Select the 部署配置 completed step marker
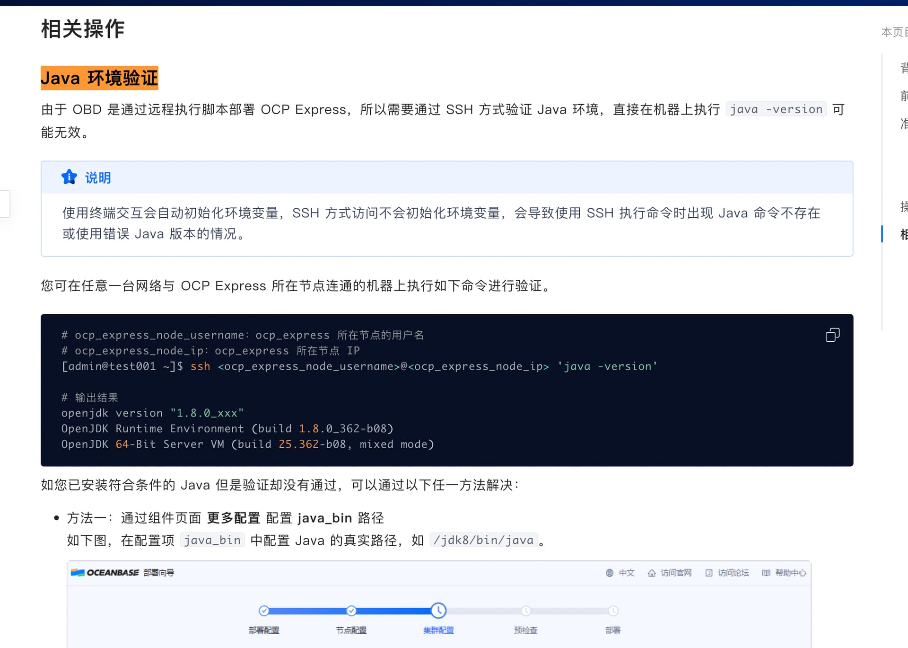The height and width of the screenshot is (648, 908). click(264, 611)
